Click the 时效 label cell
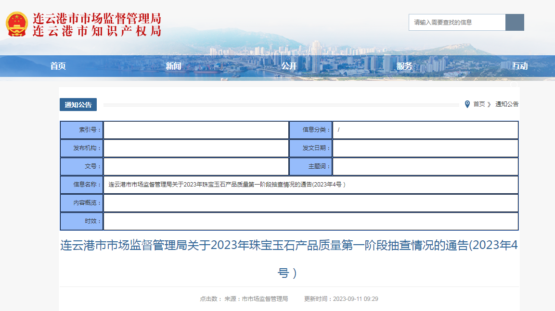This screenshot has height=311, width=555. [82, 221]
